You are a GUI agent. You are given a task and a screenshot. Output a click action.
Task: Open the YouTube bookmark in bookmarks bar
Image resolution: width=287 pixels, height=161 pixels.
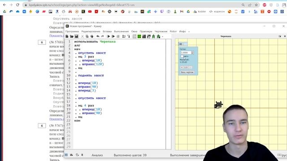pyautogui.click(x=90, y=12)
